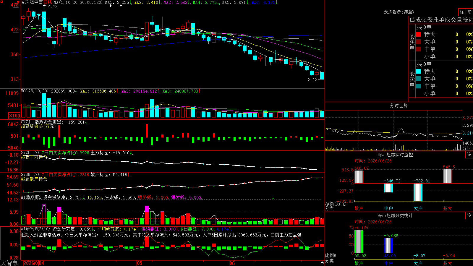Click the 超赢主力持仓 label
Screen dimensions: 473x266
point(34,157)
